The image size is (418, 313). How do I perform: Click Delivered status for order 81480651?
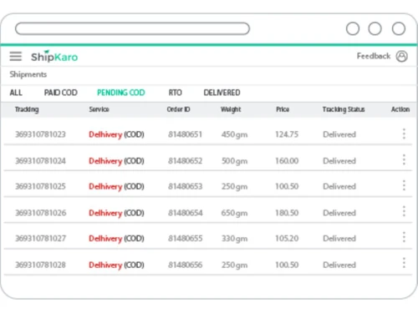point(339,134)
